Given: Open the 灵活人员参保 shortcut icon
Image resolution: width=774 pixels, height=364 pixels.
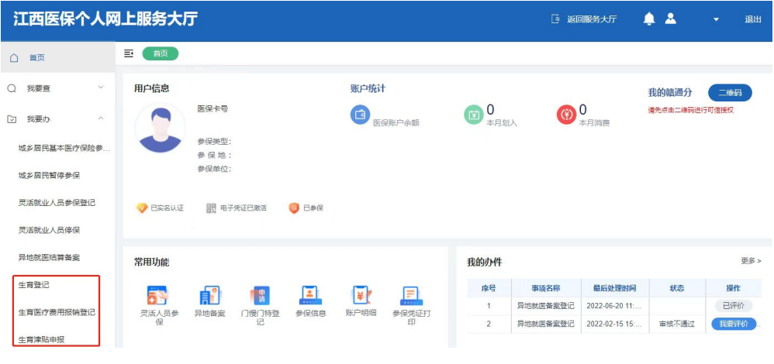Looking at the screenshot, I should (x=159, y=296).
